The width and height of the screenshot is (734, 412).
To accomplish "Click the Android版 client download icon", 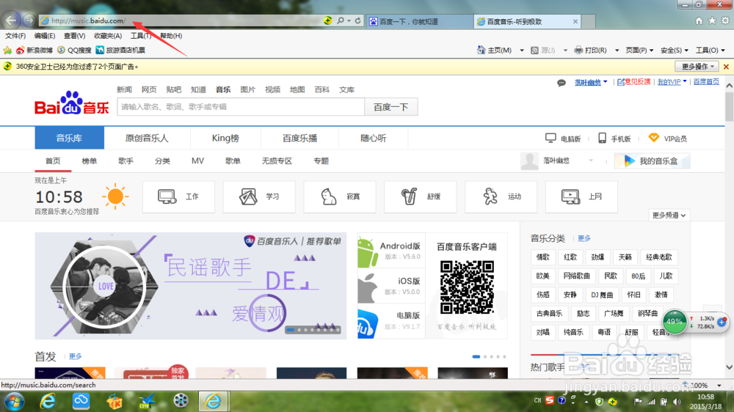I will [x=368, y=251].
